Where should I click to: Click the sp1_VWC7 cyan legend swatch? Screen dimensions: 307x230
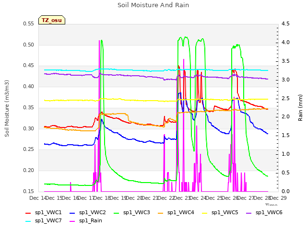(28, 221)
